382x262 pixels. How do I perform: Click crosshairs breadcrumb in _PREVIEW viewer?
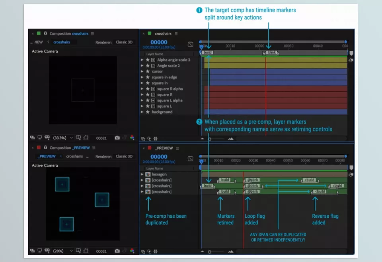pyautogui.click(x=74, y=156)
